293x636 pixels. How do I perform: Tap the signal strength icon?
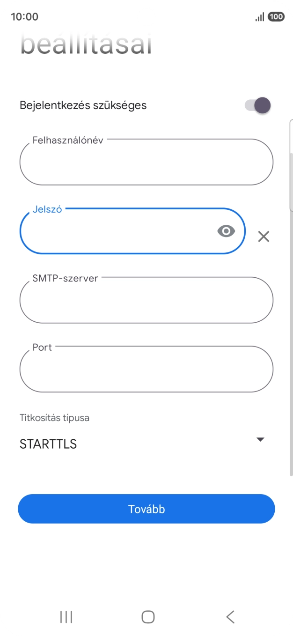coord(259,16)
